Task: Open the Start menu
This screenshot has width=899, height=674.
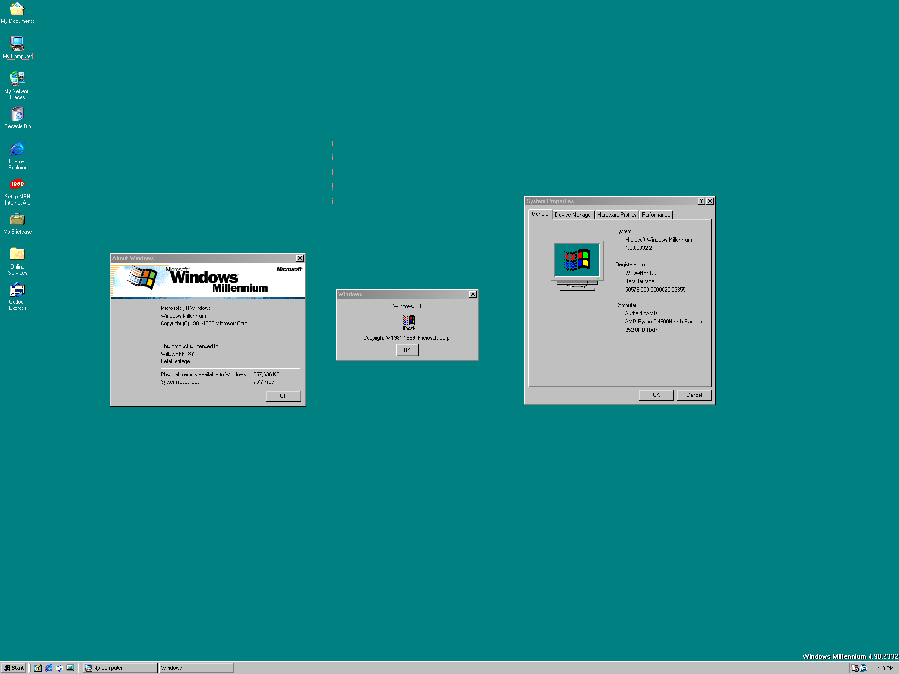Action: [x=13, y=668]
